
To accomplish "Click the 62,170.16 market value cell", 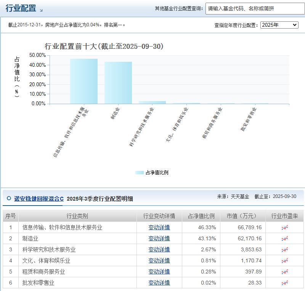I will pos(243,238).
